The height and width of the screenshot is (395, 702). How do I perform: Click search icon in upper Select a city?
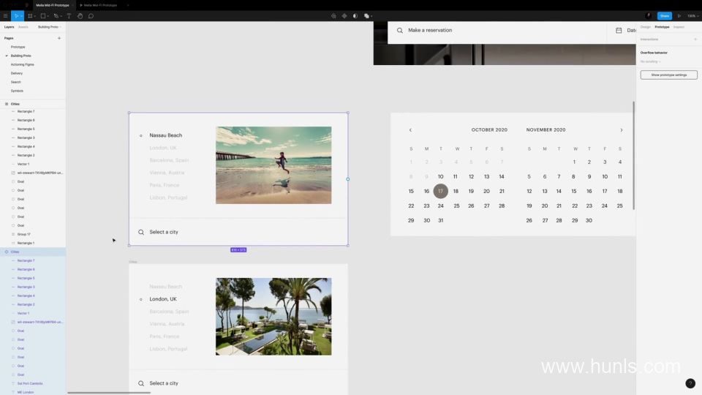click(141, 232)
